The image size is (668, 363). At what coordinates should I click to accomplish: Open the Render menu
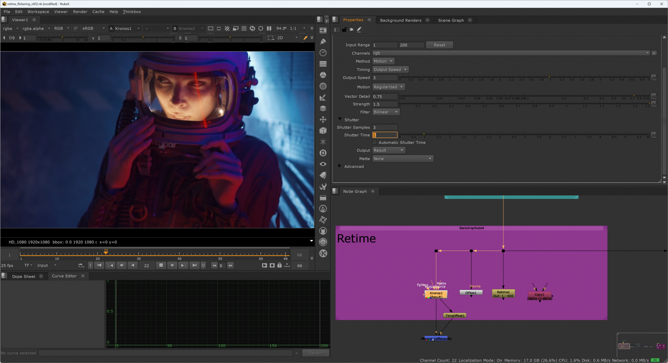80,11
